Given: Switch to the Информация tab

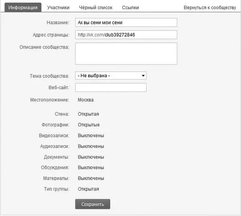Looking at the screenshot, I should click(23, 8).
